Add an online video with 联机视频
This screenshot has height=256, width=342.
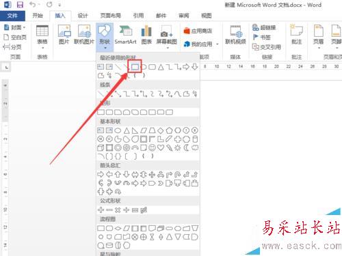235,35
